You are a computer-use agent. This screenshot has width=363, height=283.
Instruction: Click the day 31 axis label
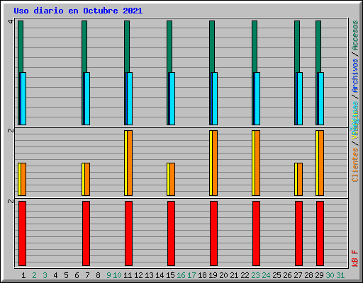click(x=340, y=275)
